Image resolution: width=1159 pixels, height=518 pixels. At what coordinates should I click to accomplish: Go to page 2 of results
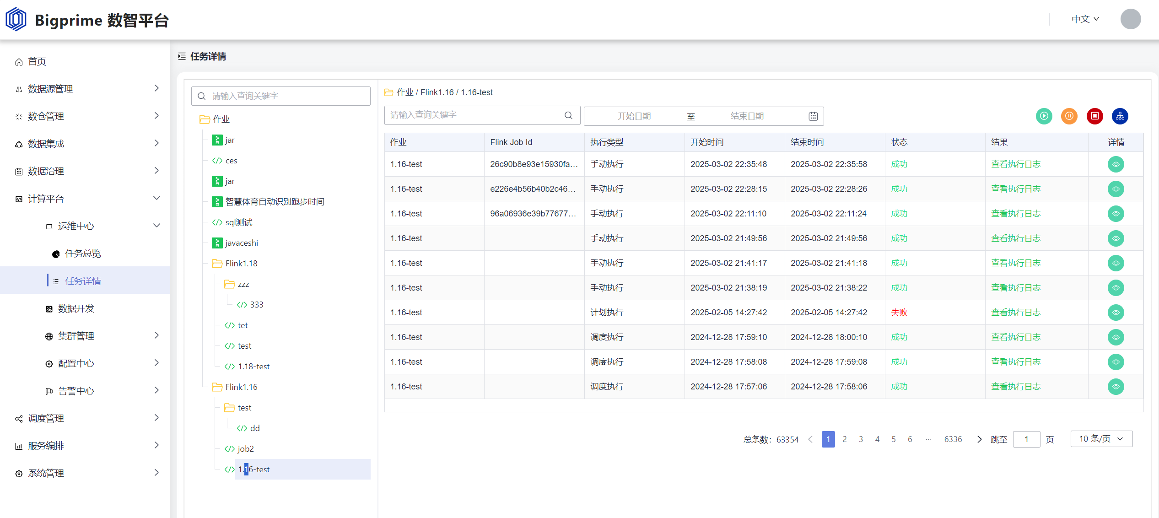click(x=844, y=439)
